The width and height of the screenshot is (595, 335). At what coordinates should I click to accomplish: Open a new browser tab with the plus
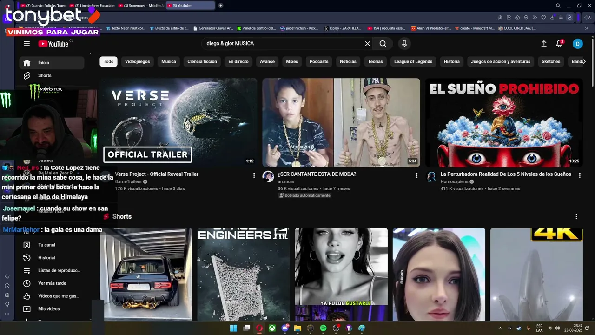coord(221,6)
